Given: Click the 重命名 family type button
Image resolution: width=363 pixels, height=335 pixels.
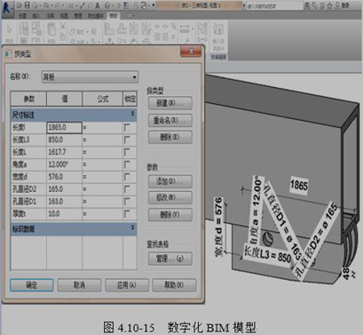Looking at the screenshot, I should pos(170,120).
